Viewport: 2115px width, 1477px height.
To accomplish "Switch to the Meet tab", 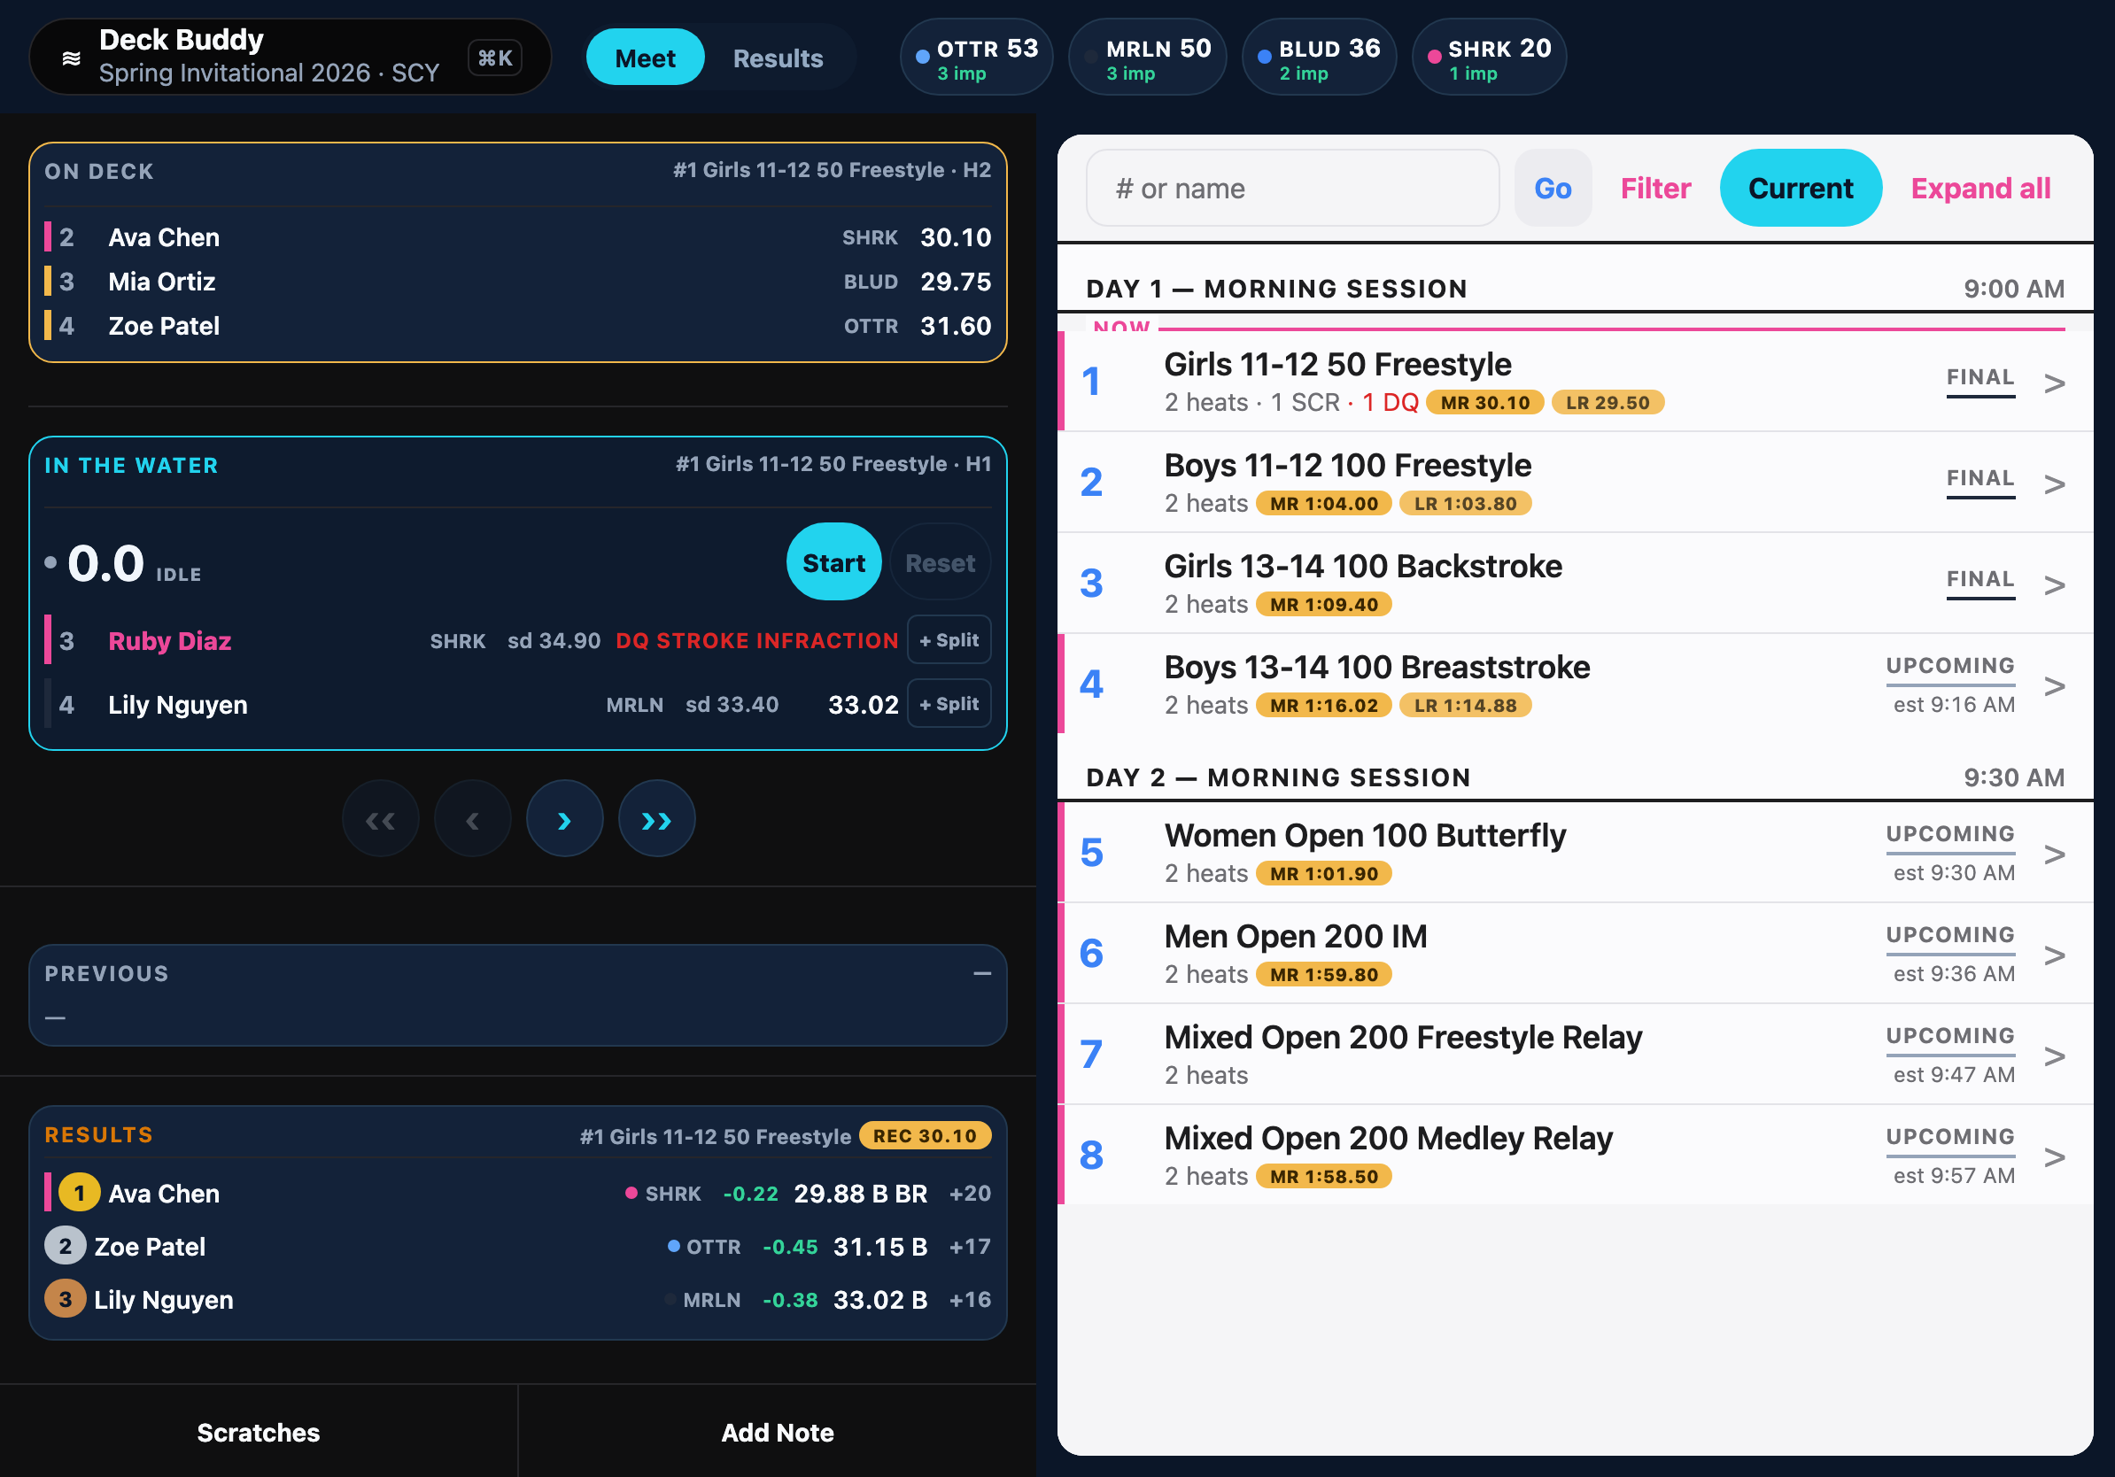I will tap(645, 58).
